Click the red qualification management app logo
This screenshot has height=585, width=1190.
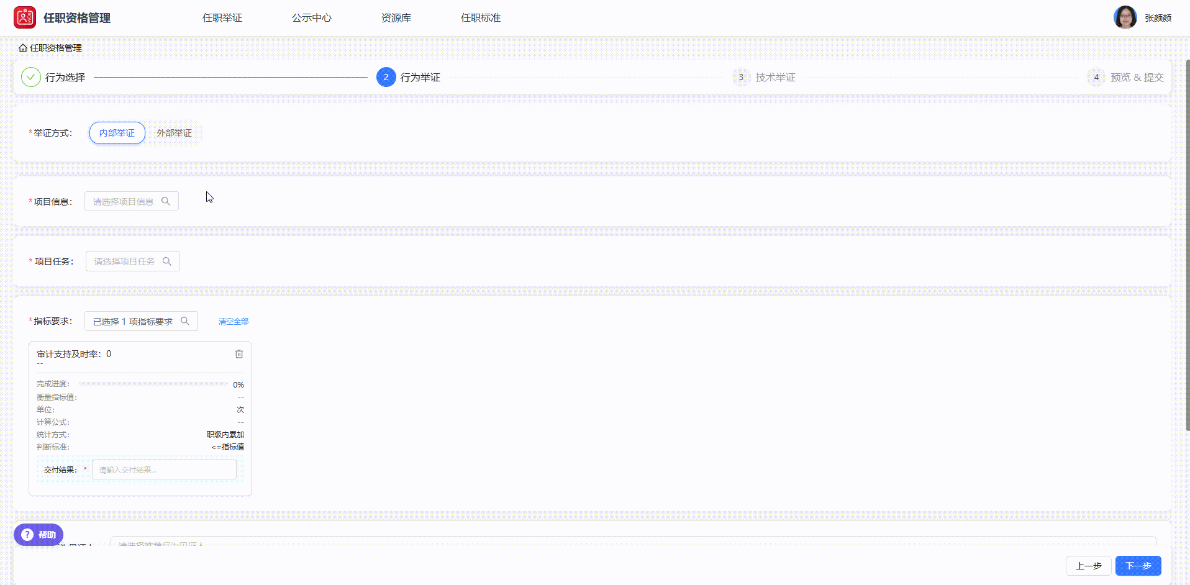click(25, 17)
